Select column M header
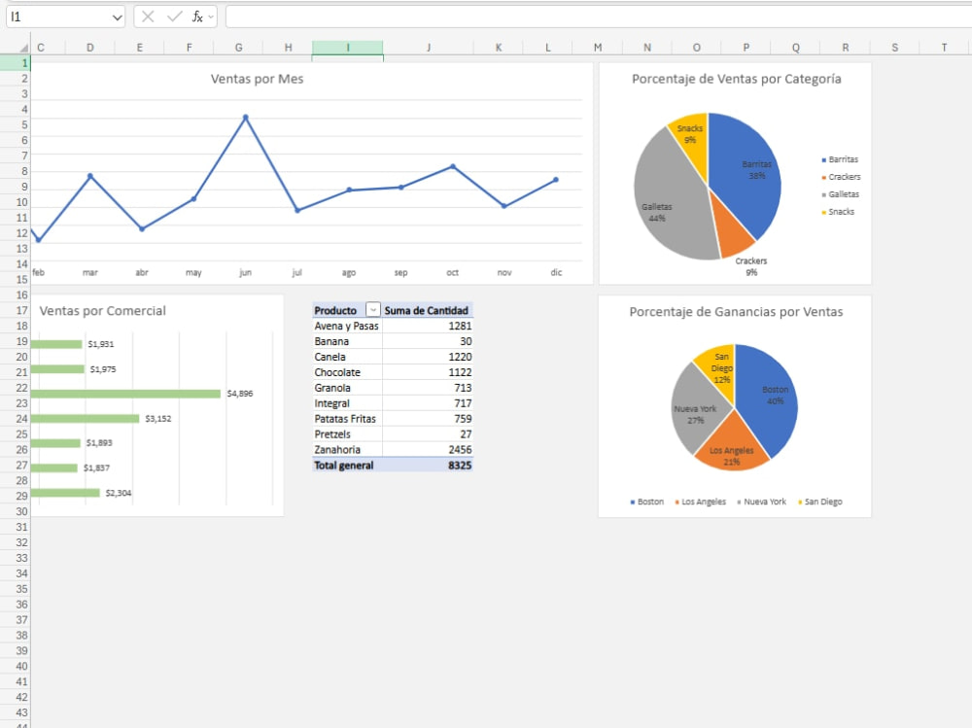The width and height of the screenshot is (972, 728). pyautogui.click(x=597, y=48)
